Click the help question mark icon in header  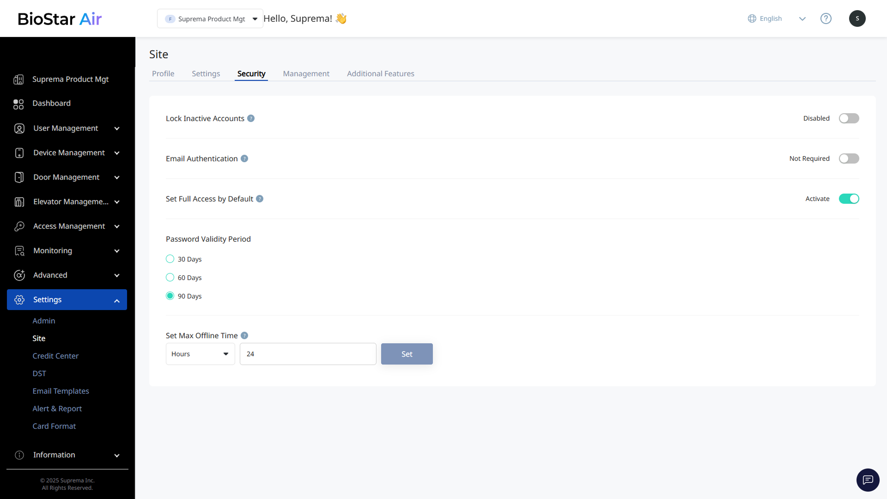(x=826, y=18)
